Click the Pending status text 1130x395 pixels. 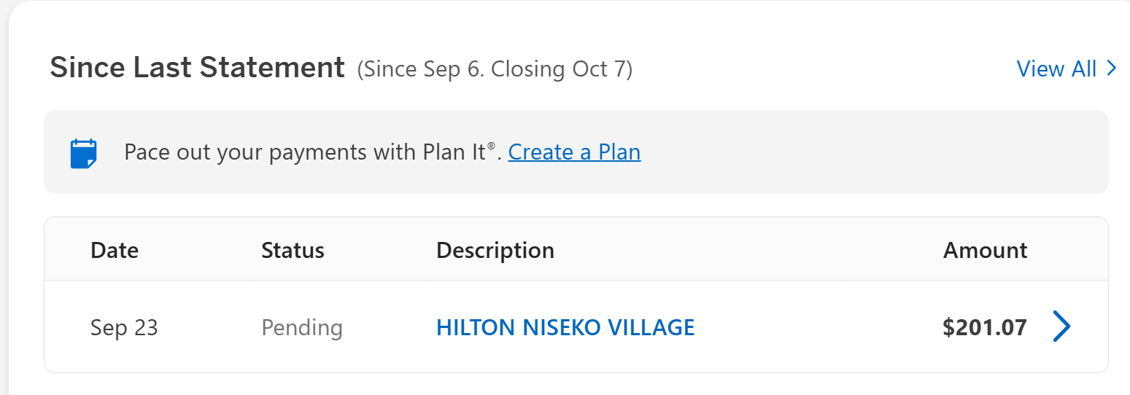(x=302, y=328)
